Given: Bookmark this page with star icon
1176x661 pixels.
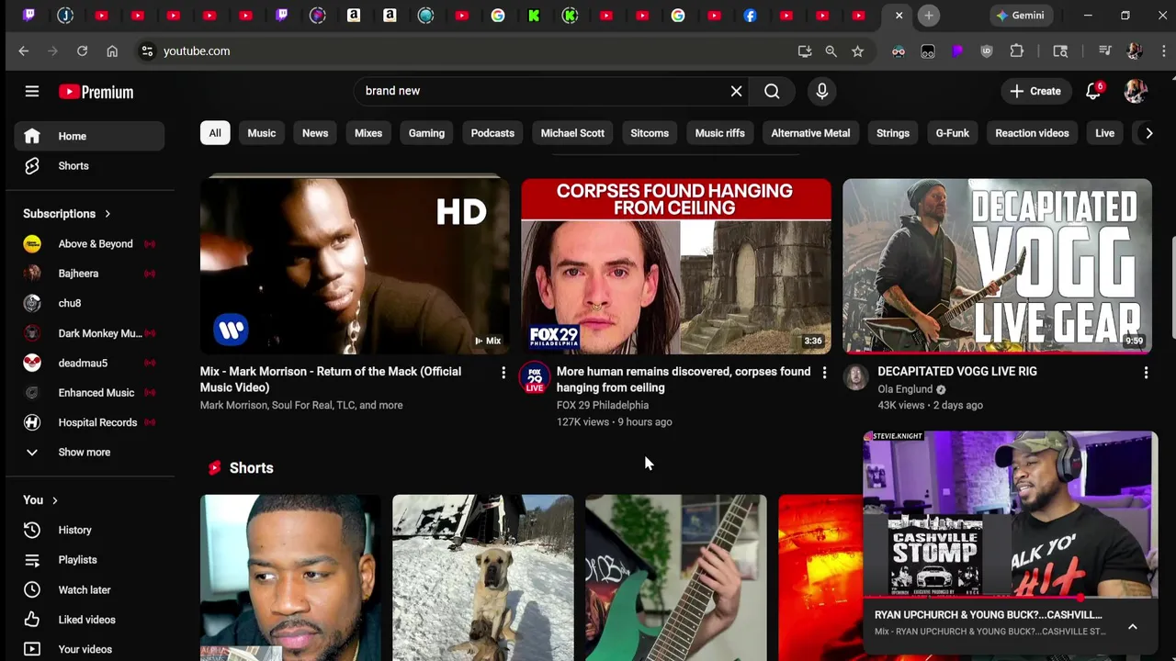Looking at the screenshot, I should [x=857, y=51].
